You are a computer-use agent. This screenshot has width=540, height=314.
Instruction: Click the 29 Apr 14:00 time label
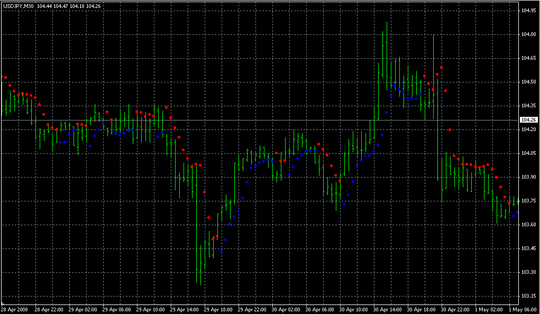coord(185,309)
